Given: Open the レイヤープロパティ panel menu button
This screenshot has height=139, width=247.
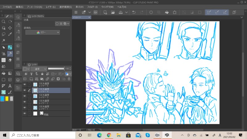Looking at the screenshot, I should tap(24, 15).
